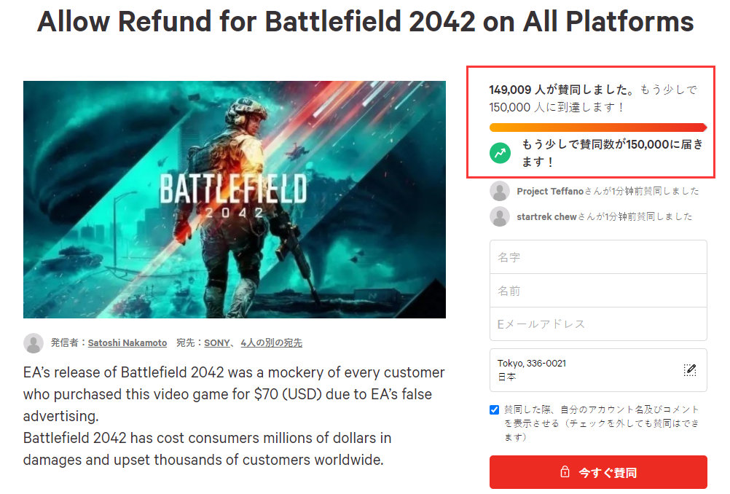Click the Battlefield 2042 cover image
730x494 pixels.
pos(234,199)
